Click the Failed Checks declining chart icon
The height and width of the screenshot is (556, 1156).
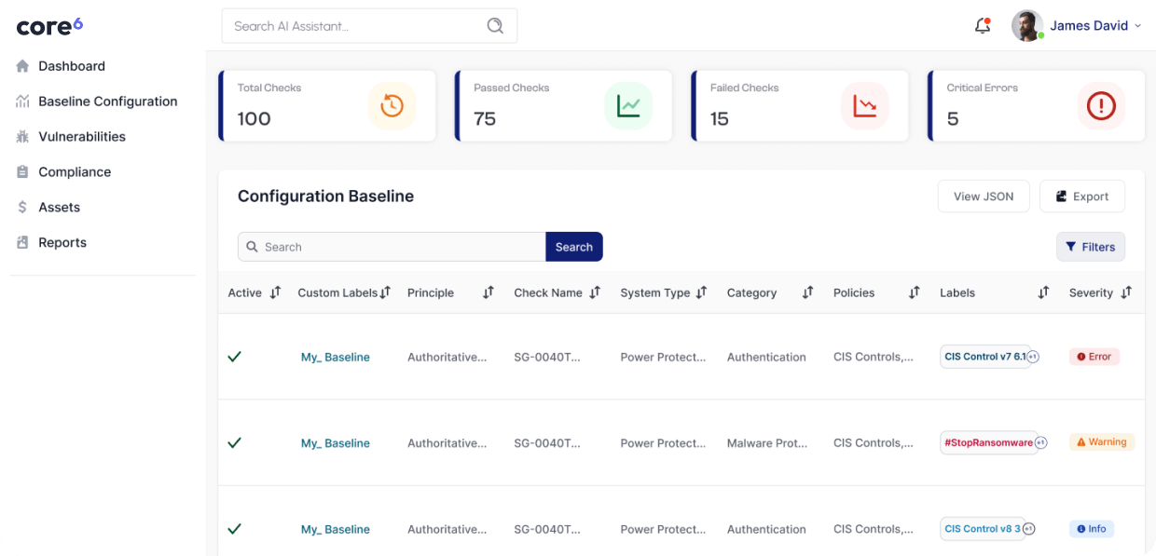coord(865,105)
